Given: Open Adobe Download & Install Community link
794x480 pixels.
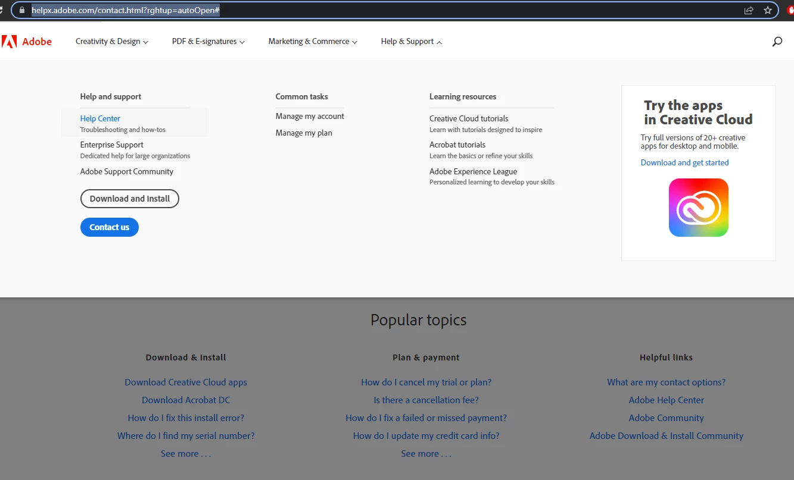Looking at the screenshot, I should [667, 436].
